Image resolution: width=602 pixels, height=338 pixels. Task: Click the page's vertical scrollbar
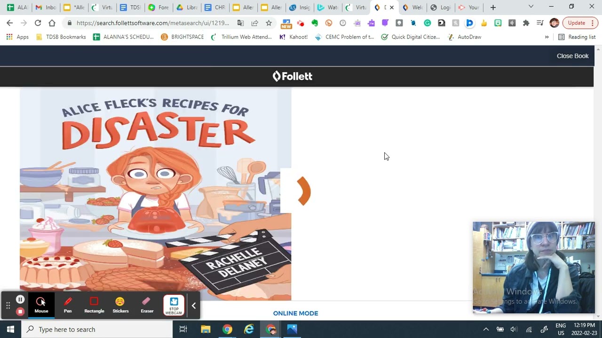(598, 183)
